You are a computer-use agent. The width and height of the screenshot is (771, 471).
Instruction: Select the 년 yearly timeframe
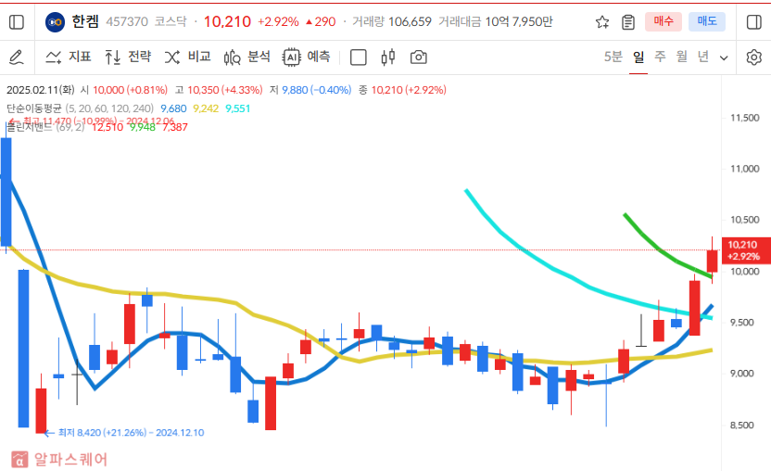click(x=703, y=57)
